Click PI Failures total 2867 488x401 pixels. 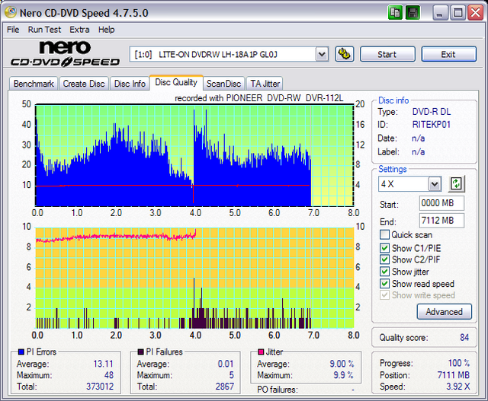point(224,387)
